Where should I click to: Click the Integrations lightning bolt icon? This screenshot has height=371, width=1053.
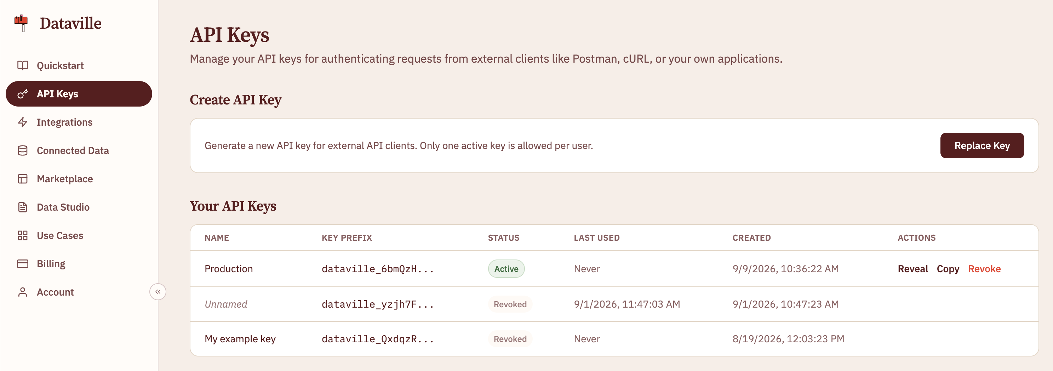[23, 122]
